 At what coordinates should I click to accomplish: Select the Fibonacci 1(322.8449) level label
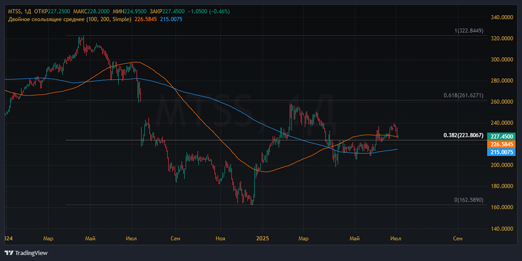[469, 31]
